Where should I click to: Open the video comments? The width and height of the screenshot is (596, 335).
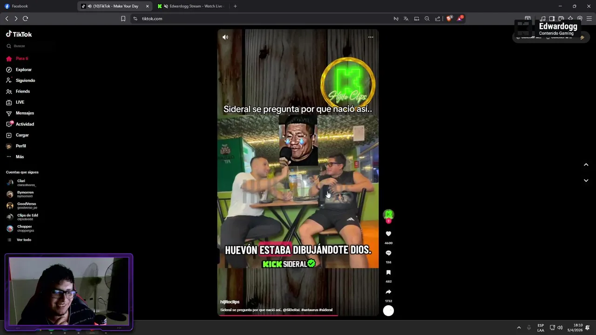click(x=388, y=253)
